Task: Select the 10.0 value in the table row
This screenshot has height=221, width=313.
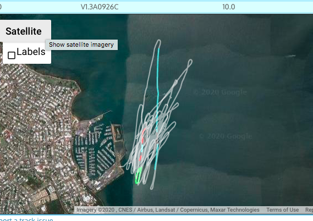Action: 229,7
